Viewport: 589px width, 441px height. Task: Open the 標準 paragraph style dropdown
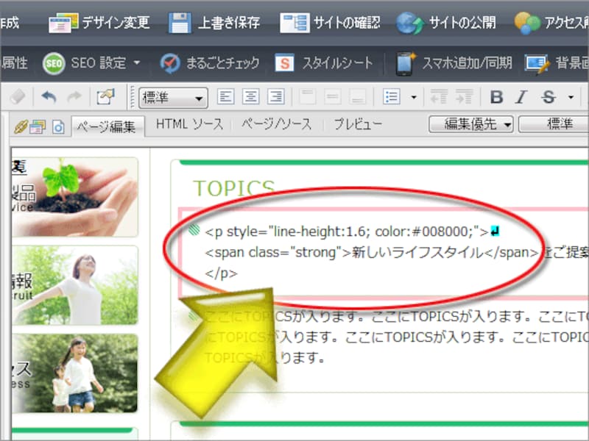(173, 97)
